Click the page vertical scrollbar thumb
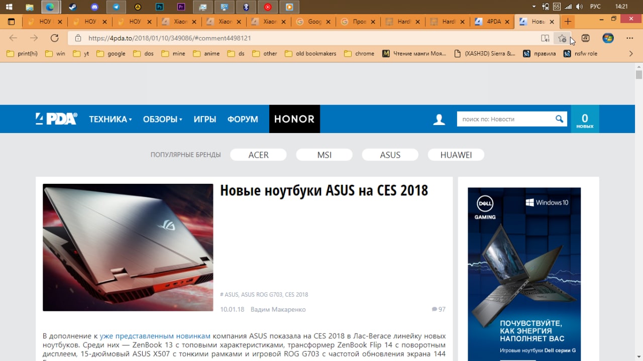 click(x=639, y=75)
